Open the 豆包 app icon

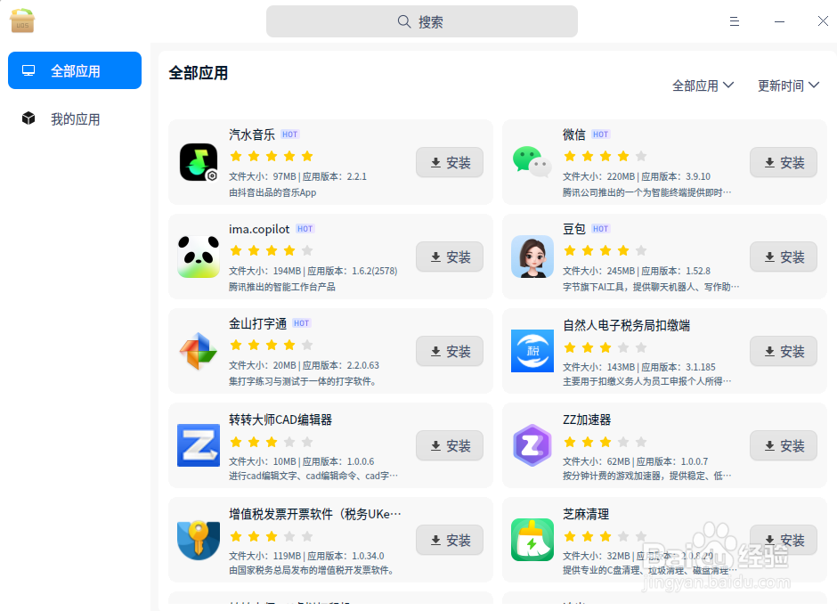point(532,257)
